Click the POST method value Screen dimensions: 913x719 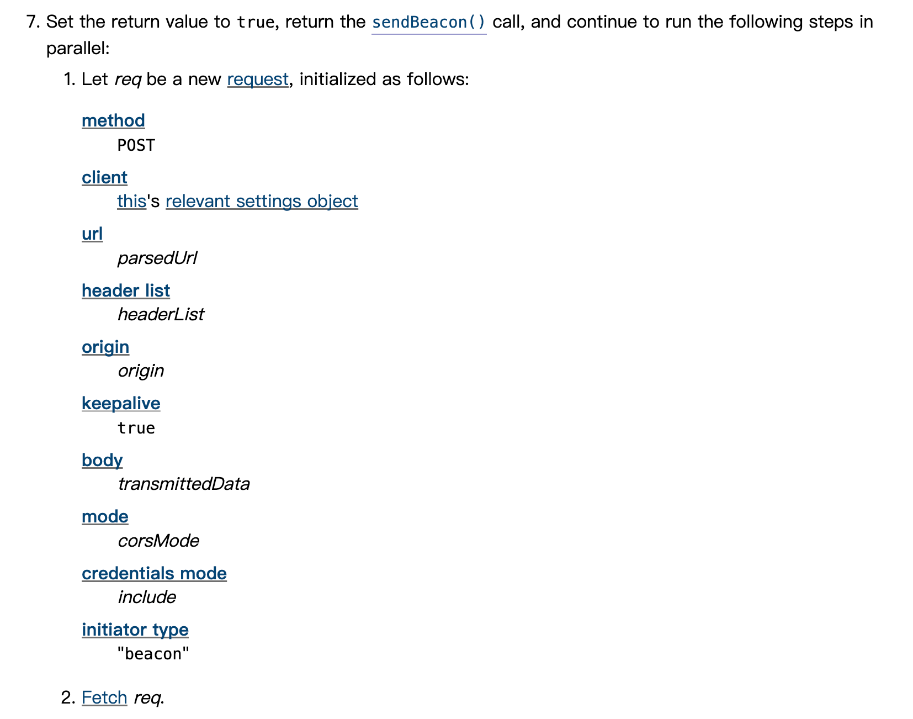click(136, 145)
